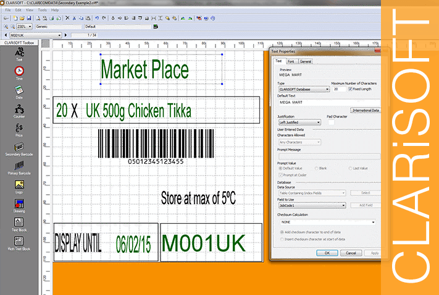Click the Paste toolbar icon
Viewport: 439px width, 295px height.
click(x=88, y=18)
